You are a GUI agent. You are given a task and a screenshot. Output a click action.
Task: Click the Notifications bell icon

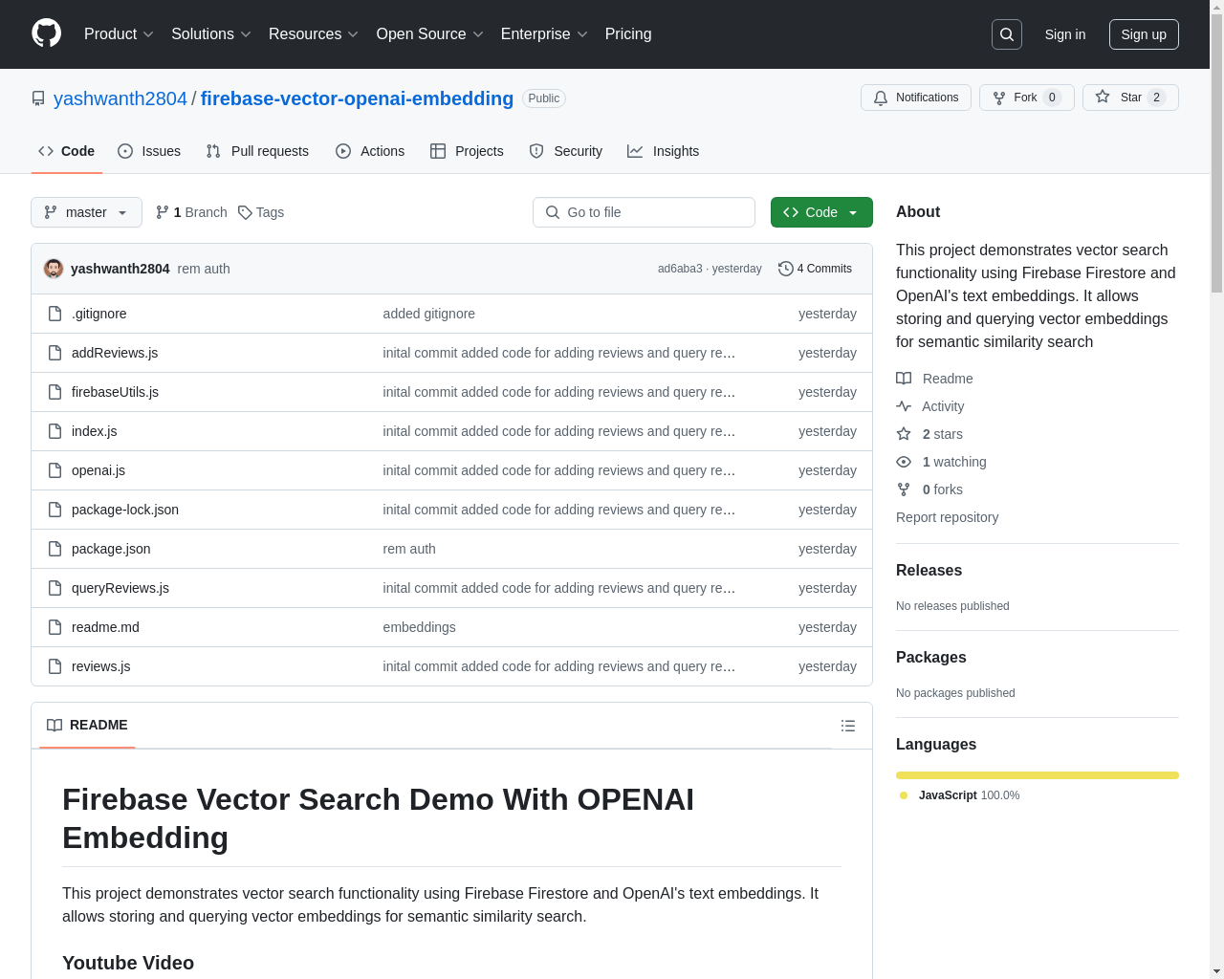(x=881, y=98)
